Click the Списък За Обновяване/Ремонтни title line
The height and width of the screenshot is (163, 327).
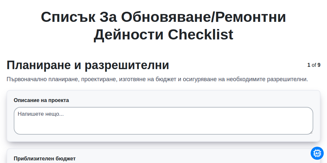(x=163, y=17)
